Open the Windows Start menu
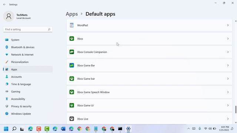Image resolution: width=237 pixels, height=133 pixels. click(x=6, y=129)
